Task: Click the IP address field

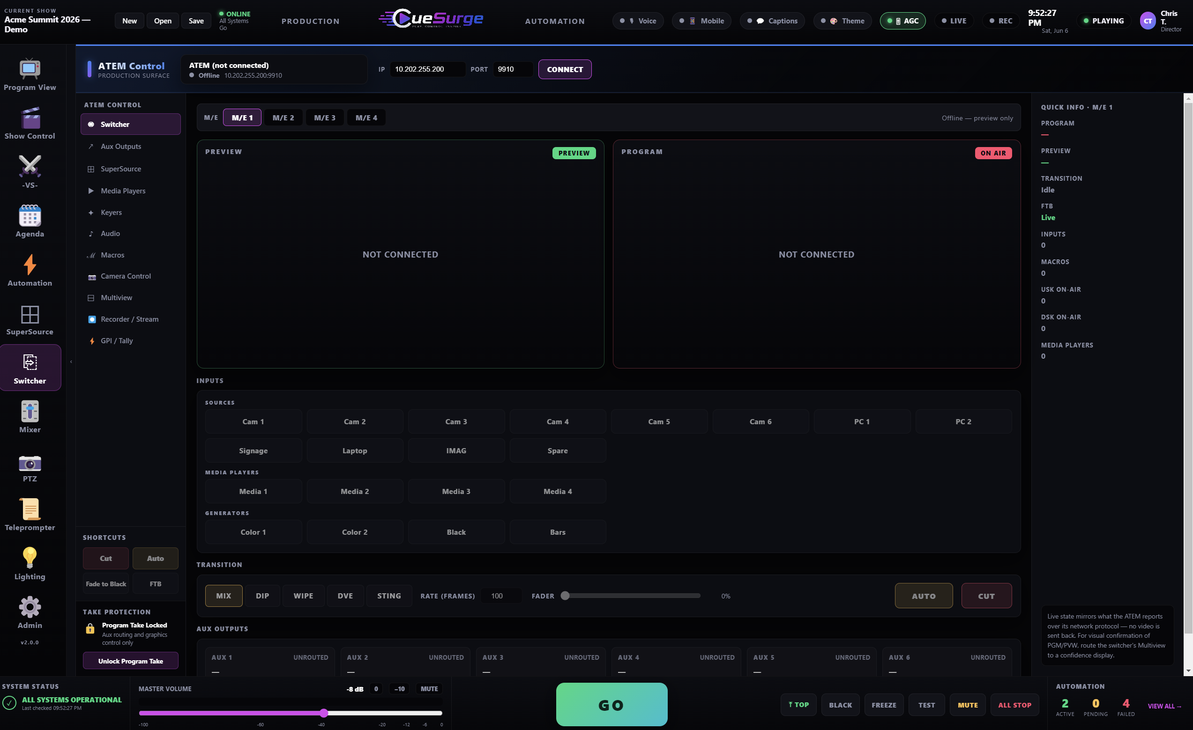Action: [427, 69]
